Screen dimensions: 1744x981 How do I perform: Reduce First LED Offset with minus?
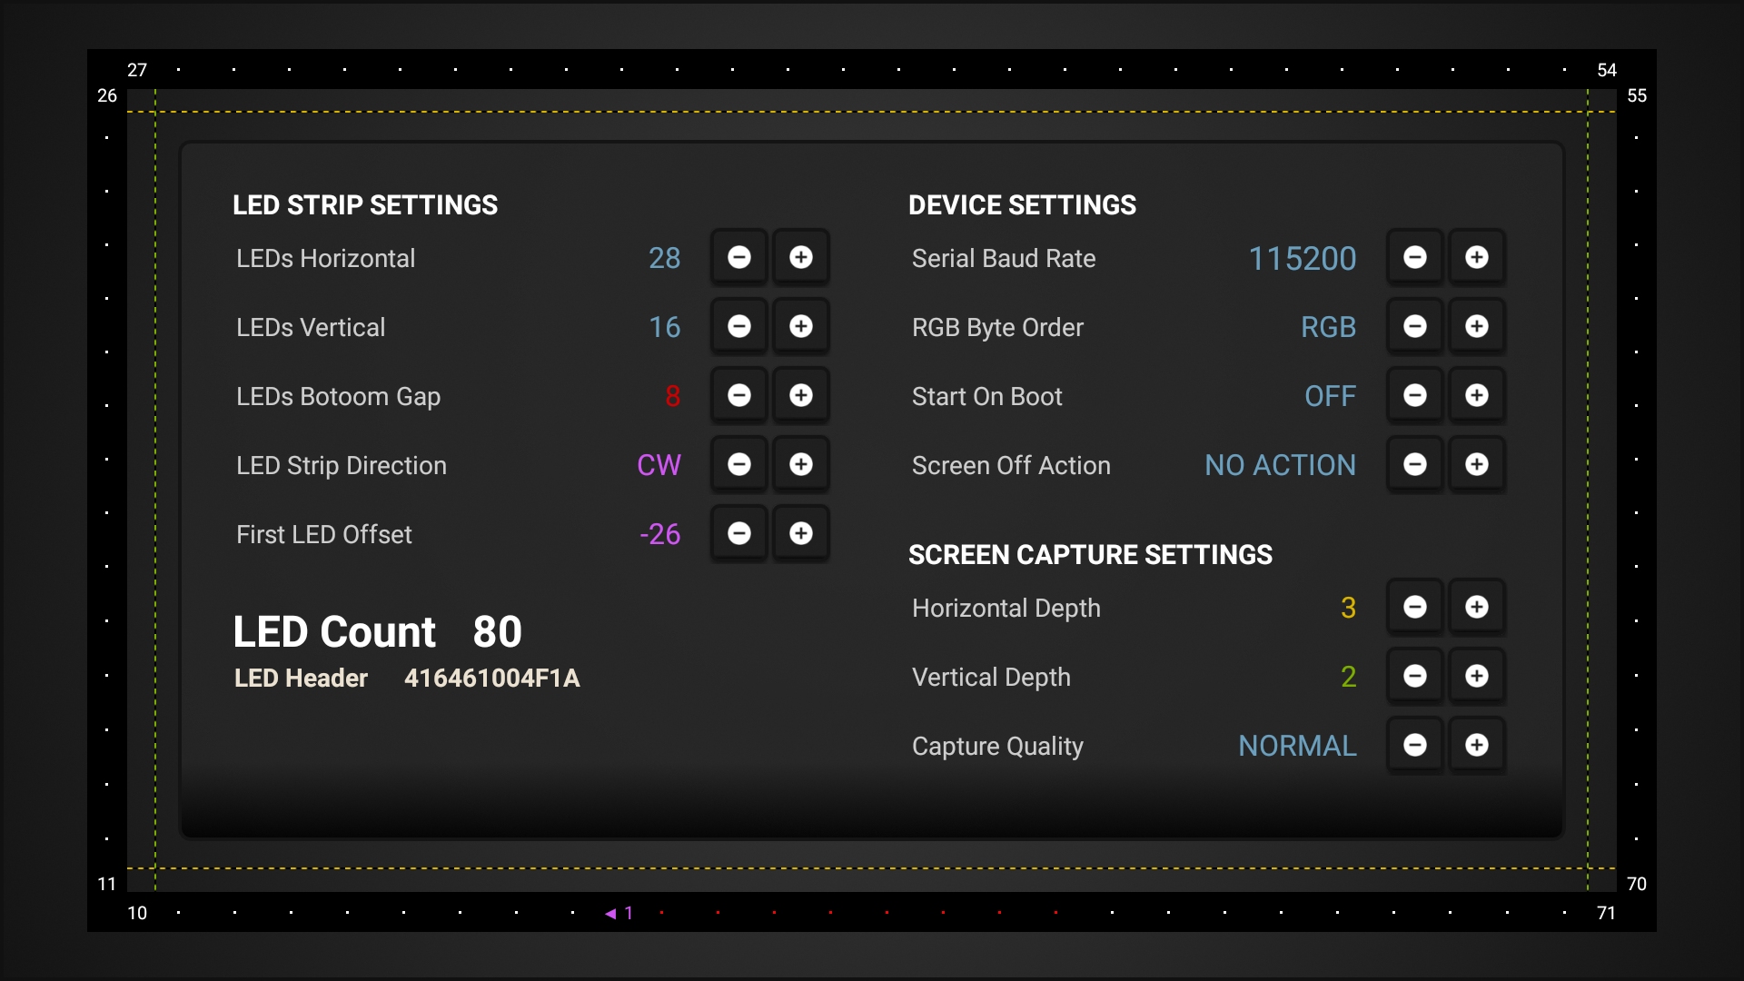[x=739, y=534]
